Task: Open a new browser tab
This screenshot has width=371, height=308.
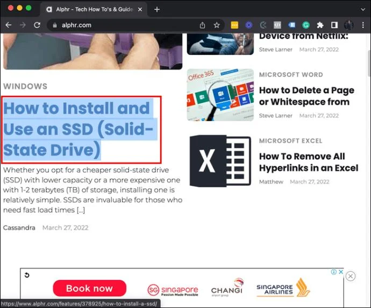Action: [x=157, y=10]
